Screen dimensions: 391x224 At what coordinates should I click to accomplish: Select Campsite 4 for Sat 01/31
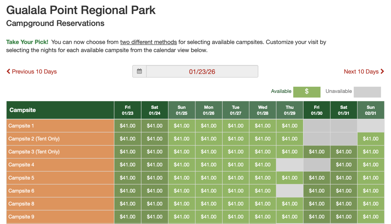point(343,165)
